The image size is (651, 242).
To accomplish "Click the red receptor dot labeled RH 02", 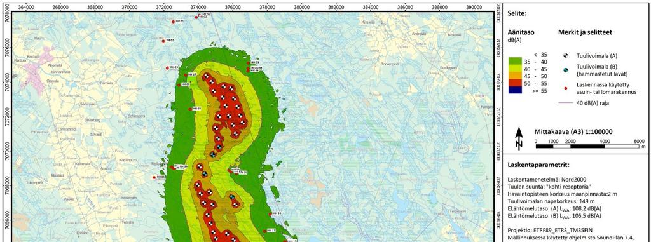I will pos(163,41).
